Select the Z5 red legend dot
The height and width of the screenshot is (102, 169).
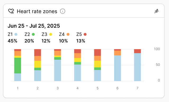85,34
